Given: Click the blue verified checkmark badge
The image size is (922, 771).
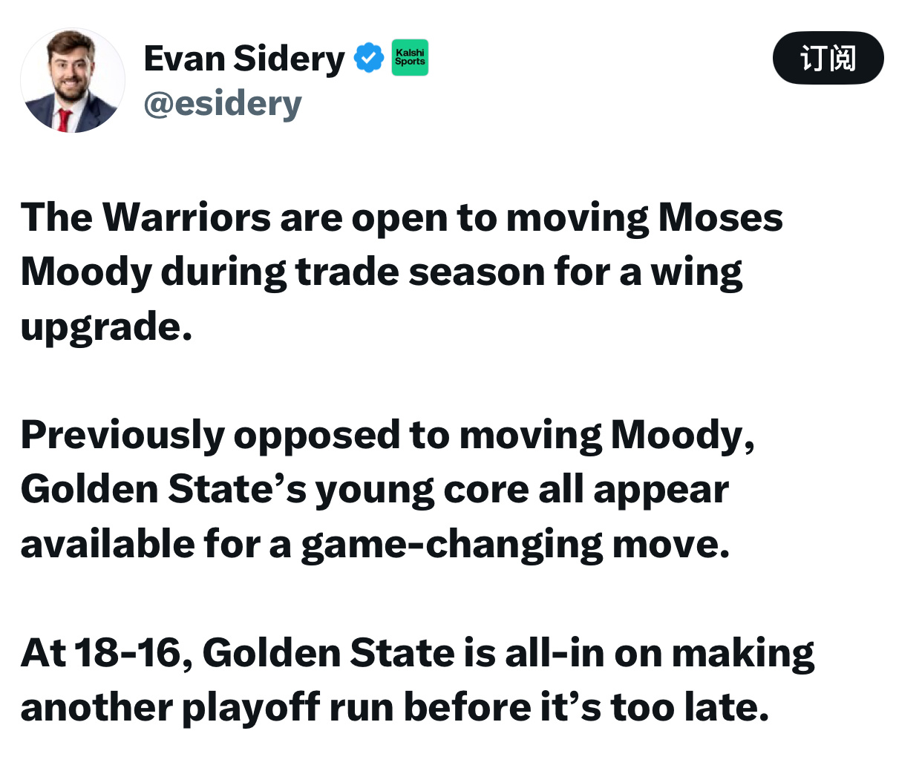Looking at the screenshot, I should click(368, 58).
